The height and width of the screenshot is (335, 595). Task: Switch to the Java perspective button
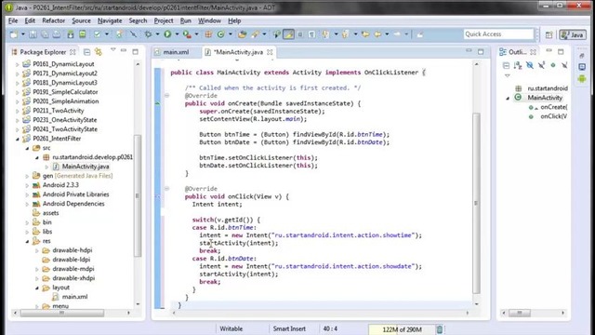tap(573, 35)
